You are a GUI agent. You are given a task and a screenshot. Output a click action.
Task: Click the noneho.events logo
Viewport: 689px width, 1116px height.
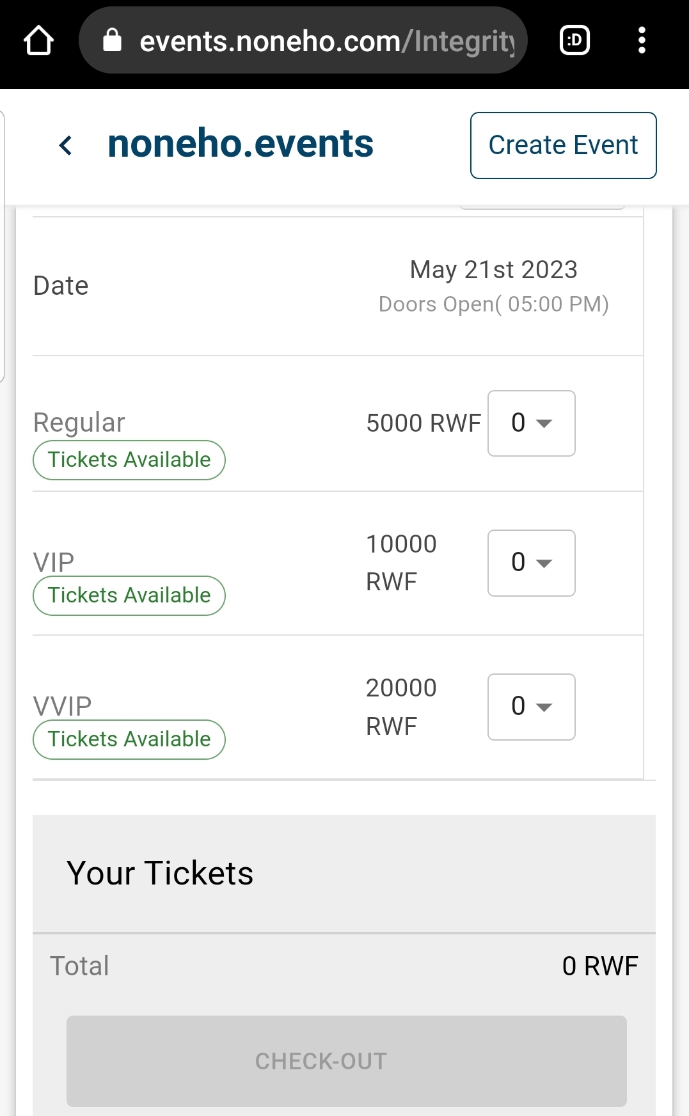[x=240, y=144]
